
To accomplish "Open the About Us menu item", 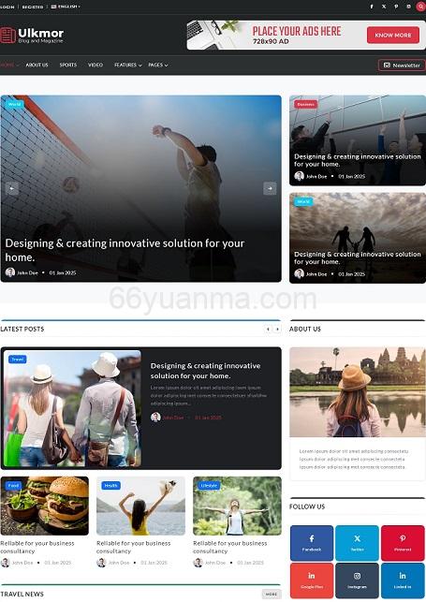I will (x=37, y=65).
